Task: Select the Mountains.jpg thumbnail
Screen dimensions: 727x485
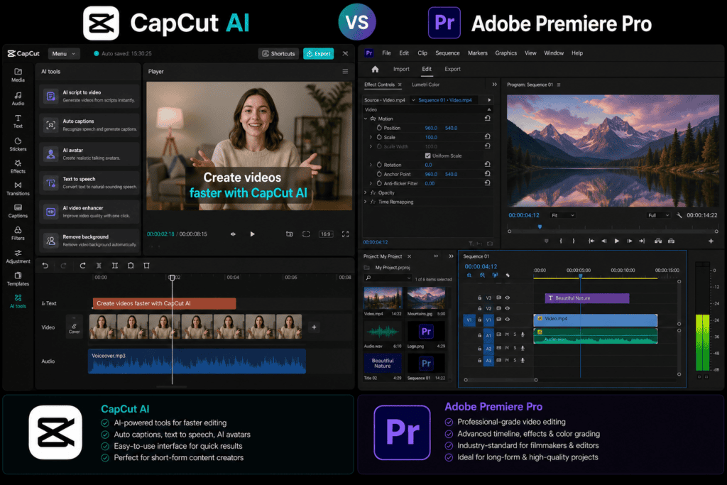Action: [x=426, y=298]
